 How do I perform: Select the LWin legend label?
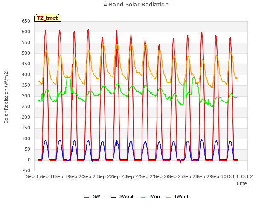[x=154, y=196]
